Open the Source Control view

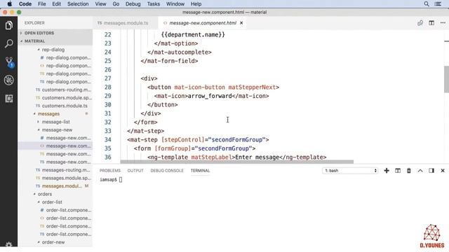pyautogui.click(x=9, y=62)
